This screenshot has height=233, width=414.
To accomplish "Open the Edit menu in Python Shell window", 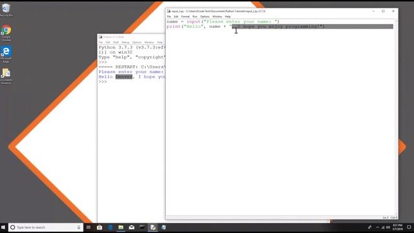I will click(x=108, y=42).
